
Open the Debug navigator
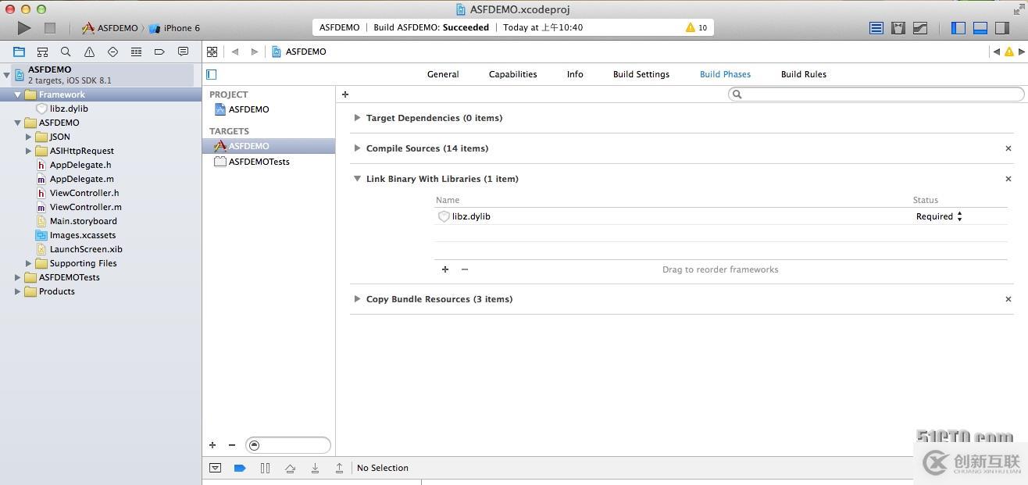136,52
